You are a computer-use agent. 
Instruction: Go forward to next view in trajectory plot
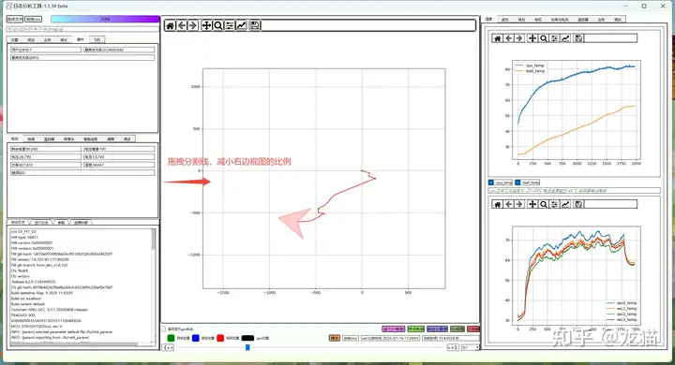point(193,26)
